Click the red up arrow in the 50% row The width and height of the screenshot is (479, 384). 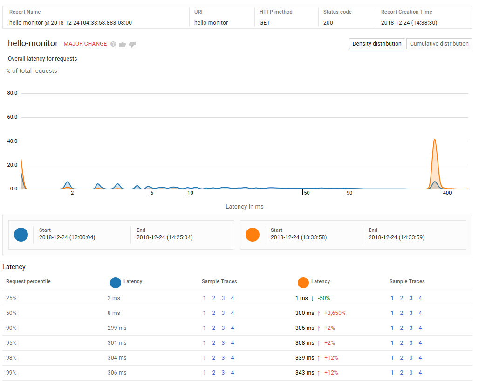[319, 314]
